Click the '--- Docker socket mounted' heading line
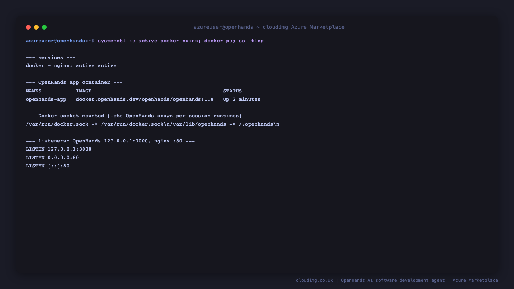Screen dimensions: 514x289 [140, 116]
